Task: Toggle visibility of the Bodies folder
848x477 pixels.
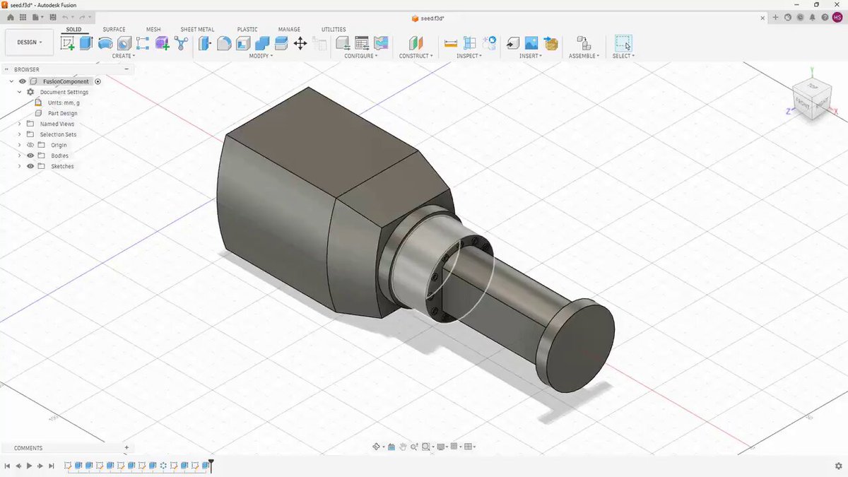Action: [30, 155]
